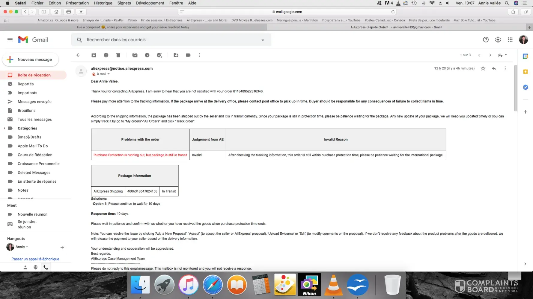
Task: Move email to a folder
Action: [x=176, y=55]
